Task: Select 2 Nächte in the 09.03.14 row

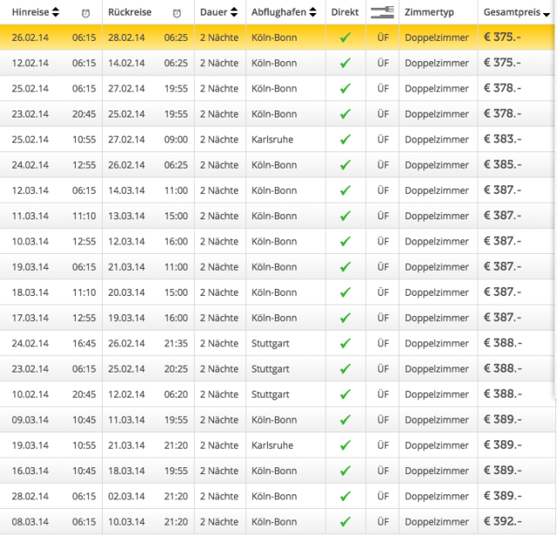Action: coord(219,420)
